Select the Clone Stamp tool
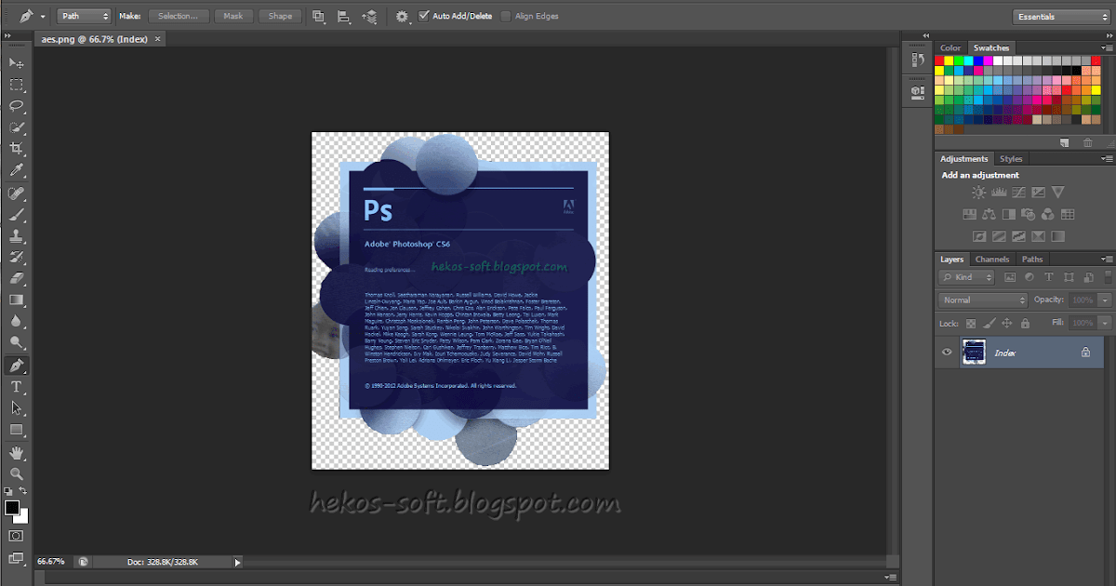1116x586 pixels. coord(17,235)
